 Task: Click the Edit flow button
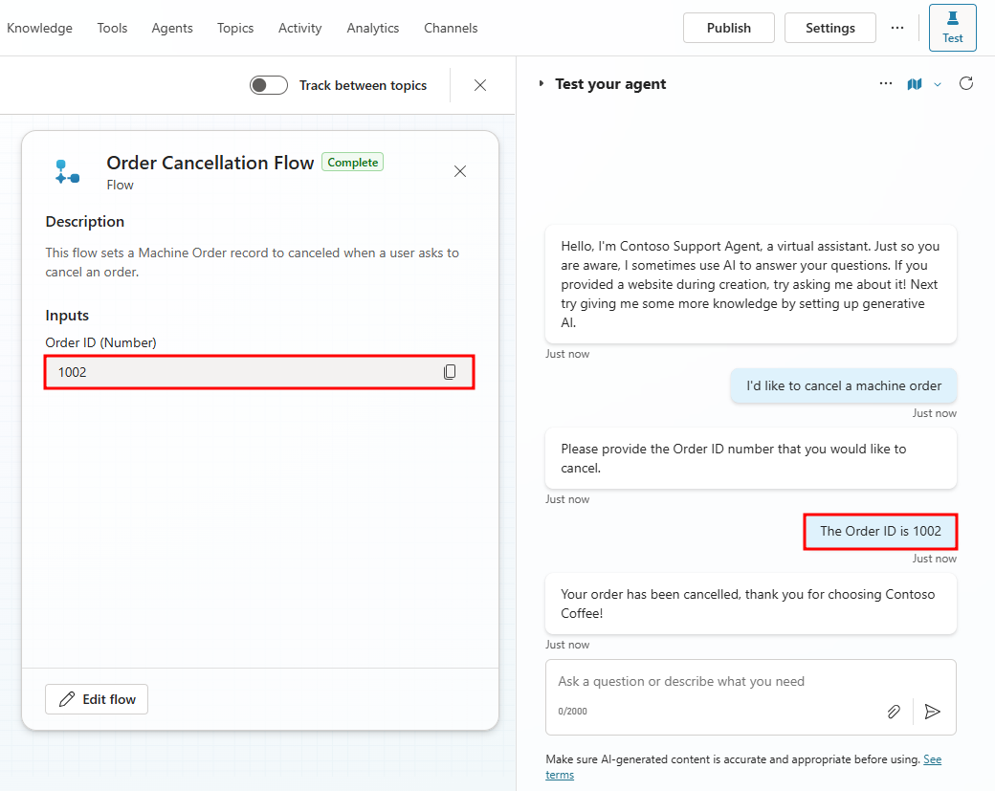click(x=97, y=699)
